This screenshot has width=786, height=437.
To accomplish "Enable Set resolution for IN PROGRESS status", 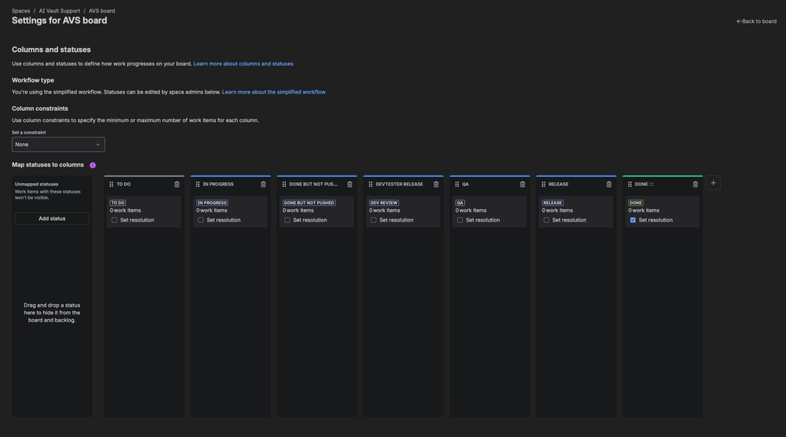I will [x=201, y=220].
